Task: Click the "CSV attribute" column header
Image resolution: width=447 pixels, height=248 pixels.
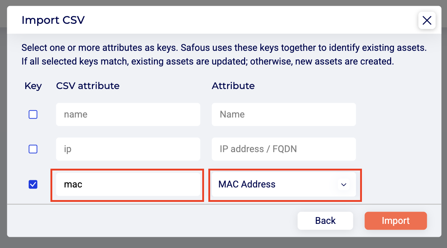Action: (x=88, y=86)
